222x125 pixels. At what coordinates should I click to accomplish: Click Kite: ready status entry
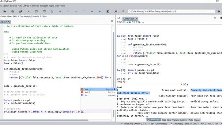click(177, 124)
